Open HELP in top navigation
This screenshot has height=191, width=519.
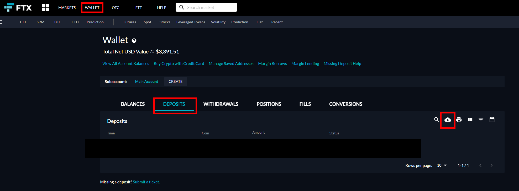coord(162,8)
